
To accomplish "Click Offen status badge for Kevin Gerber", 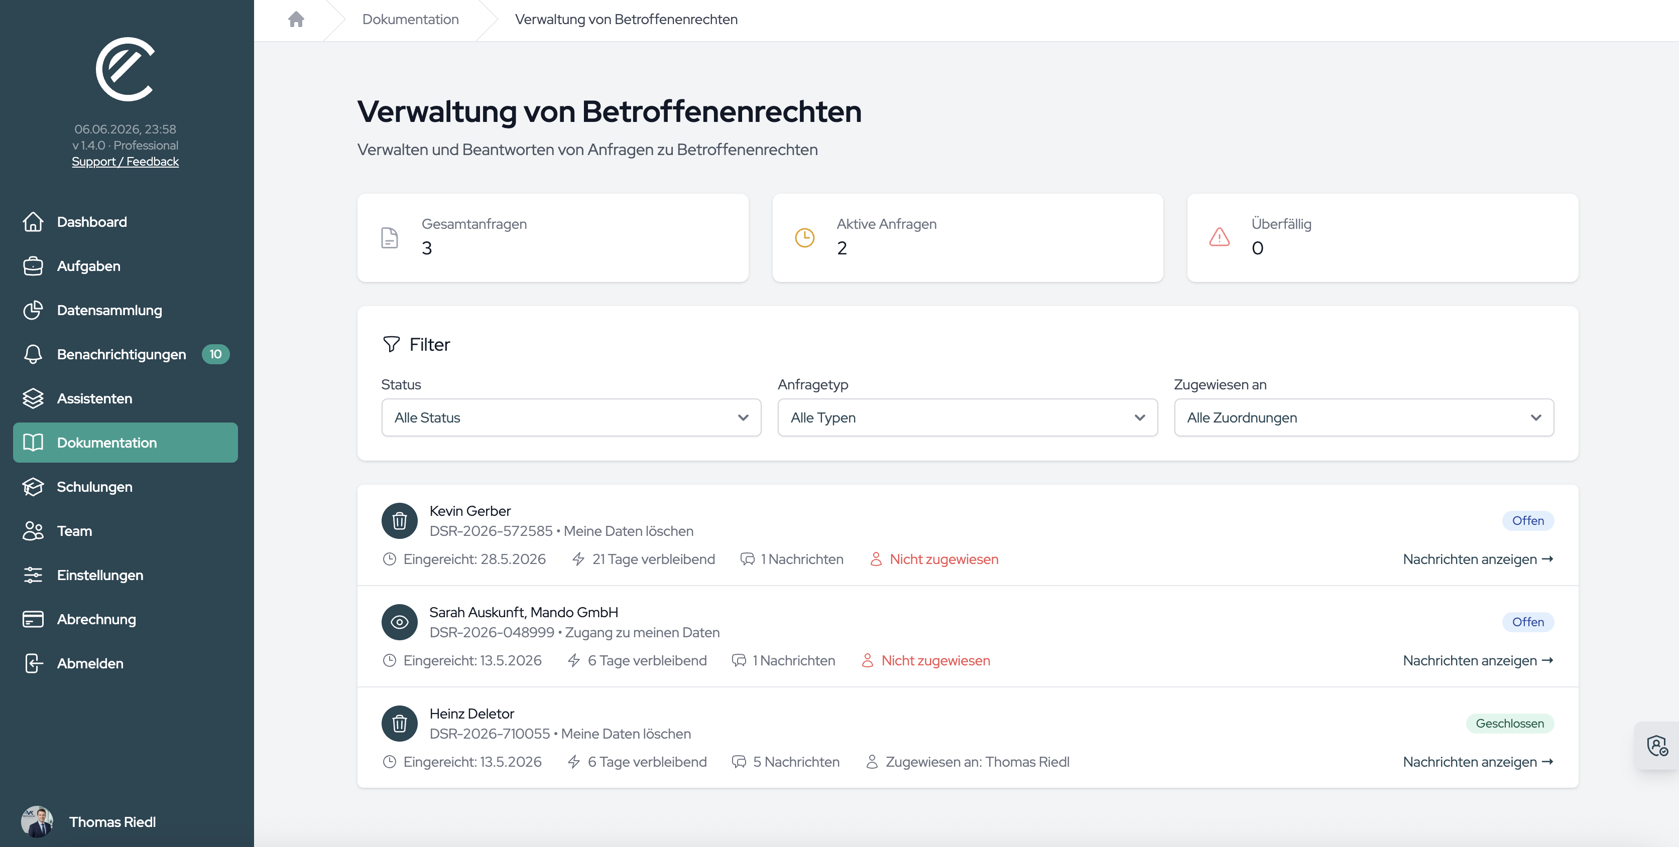I will point(1528,520).
